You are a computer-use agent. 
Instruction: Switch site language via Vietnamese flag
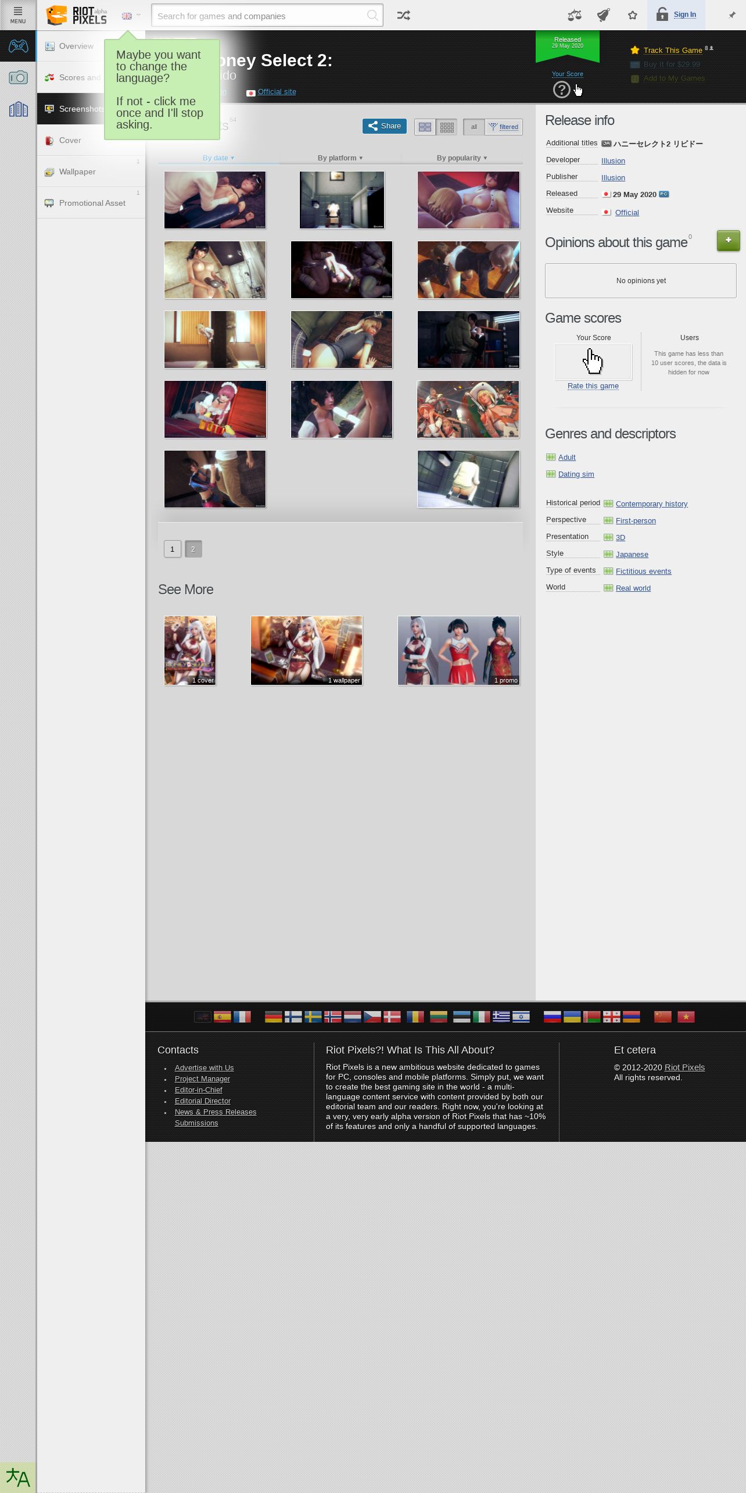click(686, 1017)
